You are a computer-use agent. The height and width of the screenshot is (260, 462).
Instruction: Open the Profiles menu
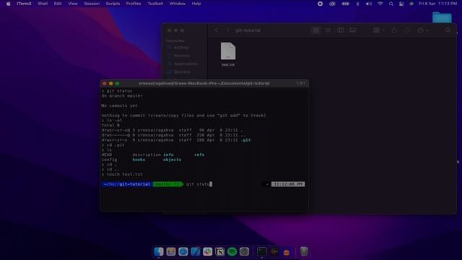tap(134, 4)
